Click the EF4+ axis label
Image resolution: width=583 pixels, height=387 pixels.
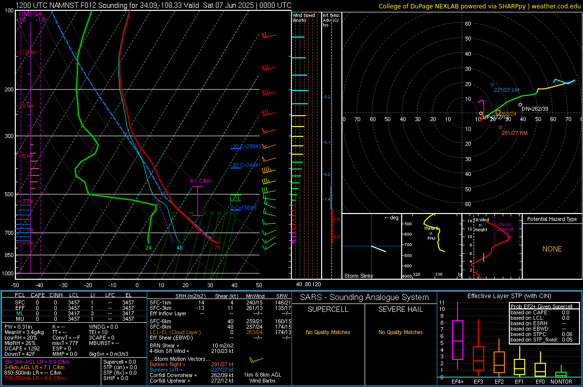(x=458, y=382)
